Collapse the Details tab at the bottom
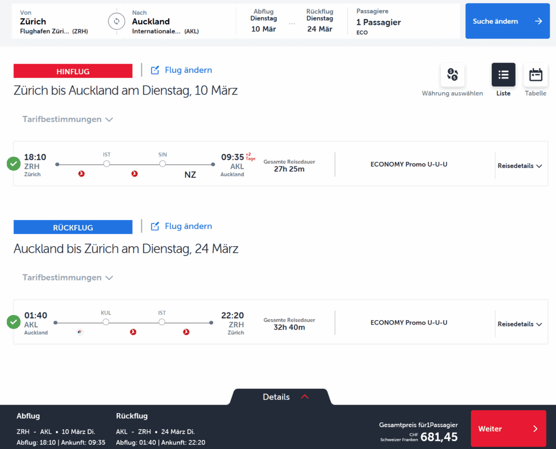556x449 pixels. pyautogui.click(x=281, y=397)
